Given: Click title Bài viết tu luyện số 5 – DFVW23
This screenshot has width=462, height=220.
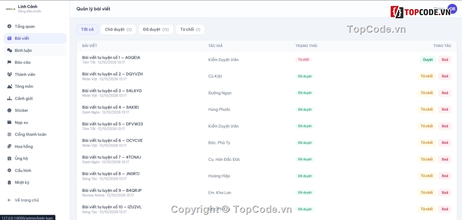Looking at the screenshot, I should click(x=112, y=124).
